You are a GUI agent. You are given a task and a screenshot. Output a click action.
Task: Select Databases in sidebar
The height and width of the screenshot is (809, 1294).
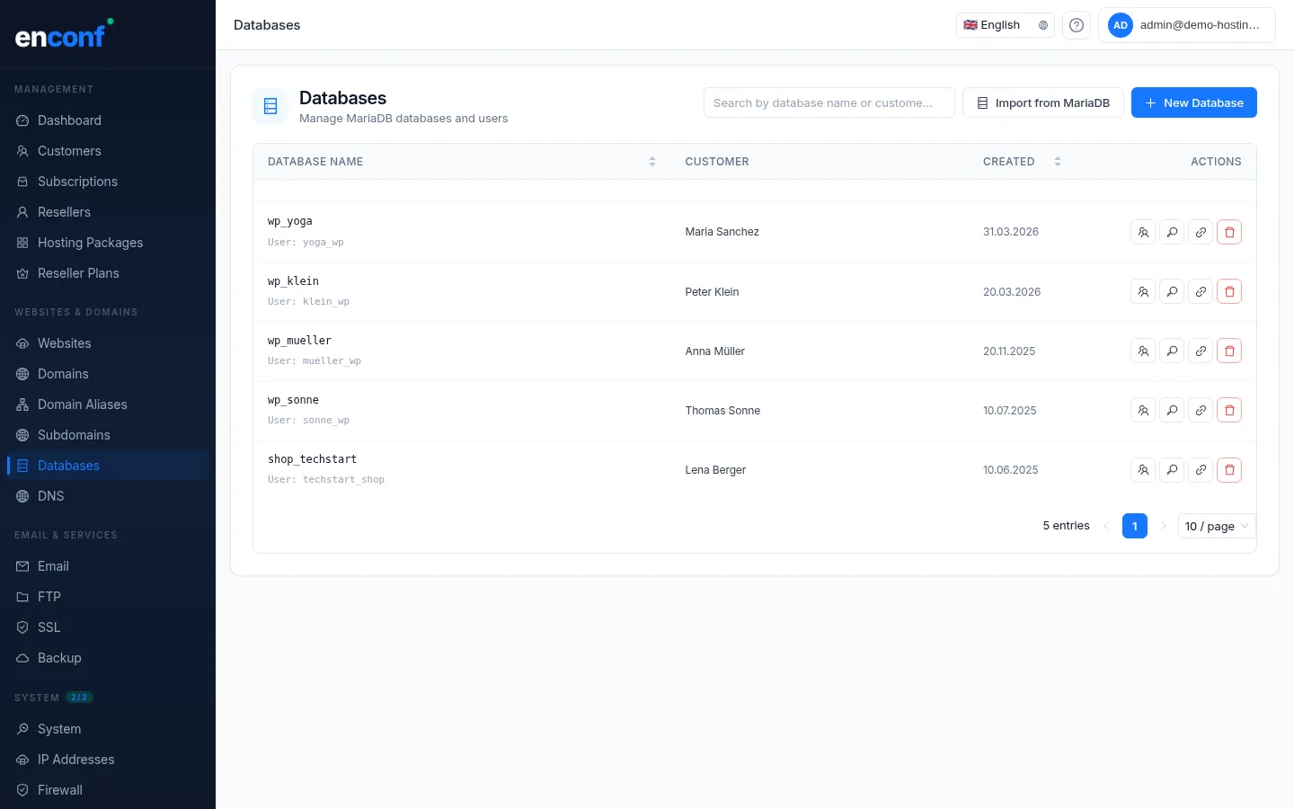pyautogui.click(x=108, y=466)
